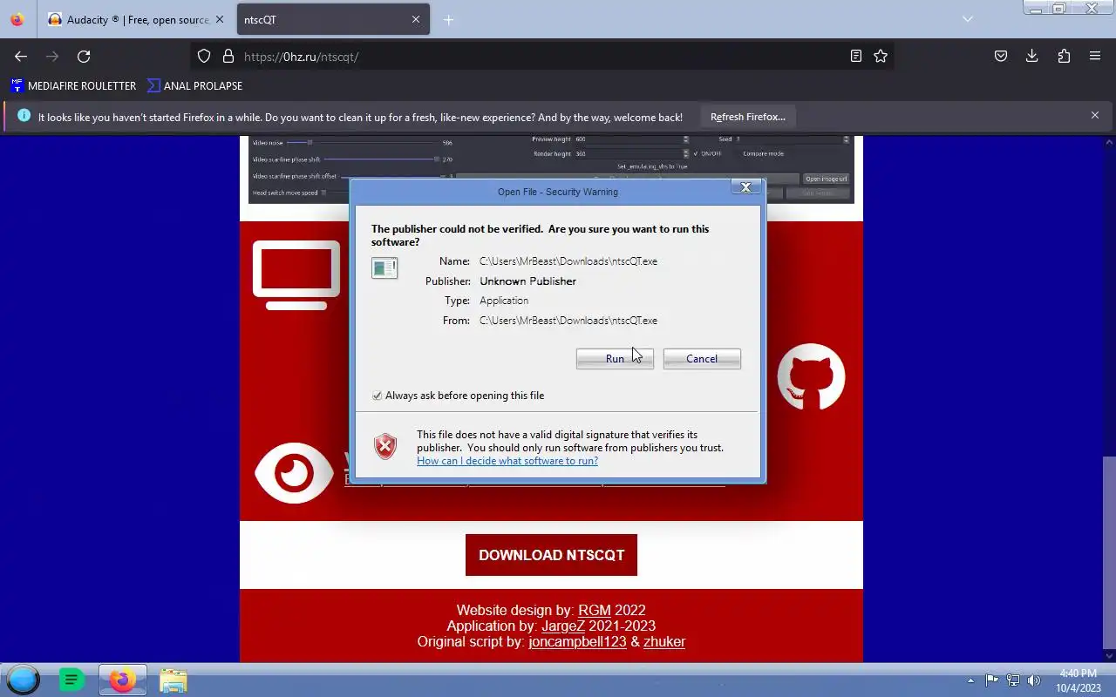Click the Preview height value field
This screenshot has height=697, width=1116.
[x=628, y=139]
